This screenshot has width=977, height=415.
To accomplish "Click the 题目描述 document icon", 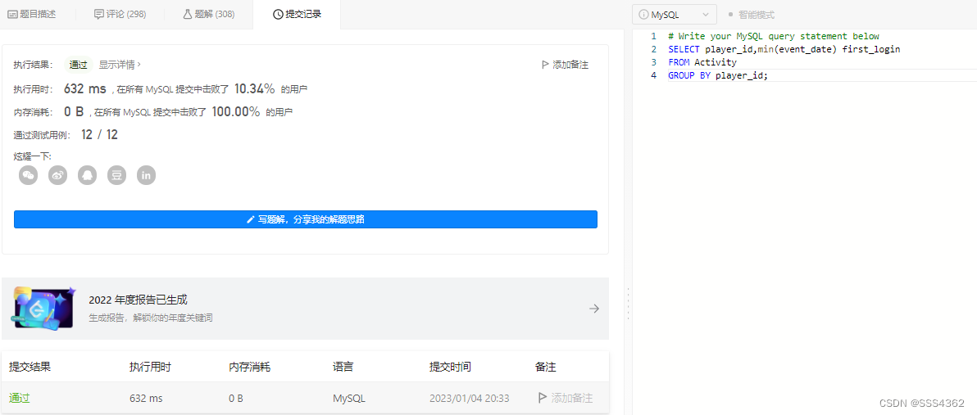I will pos(11,14).
